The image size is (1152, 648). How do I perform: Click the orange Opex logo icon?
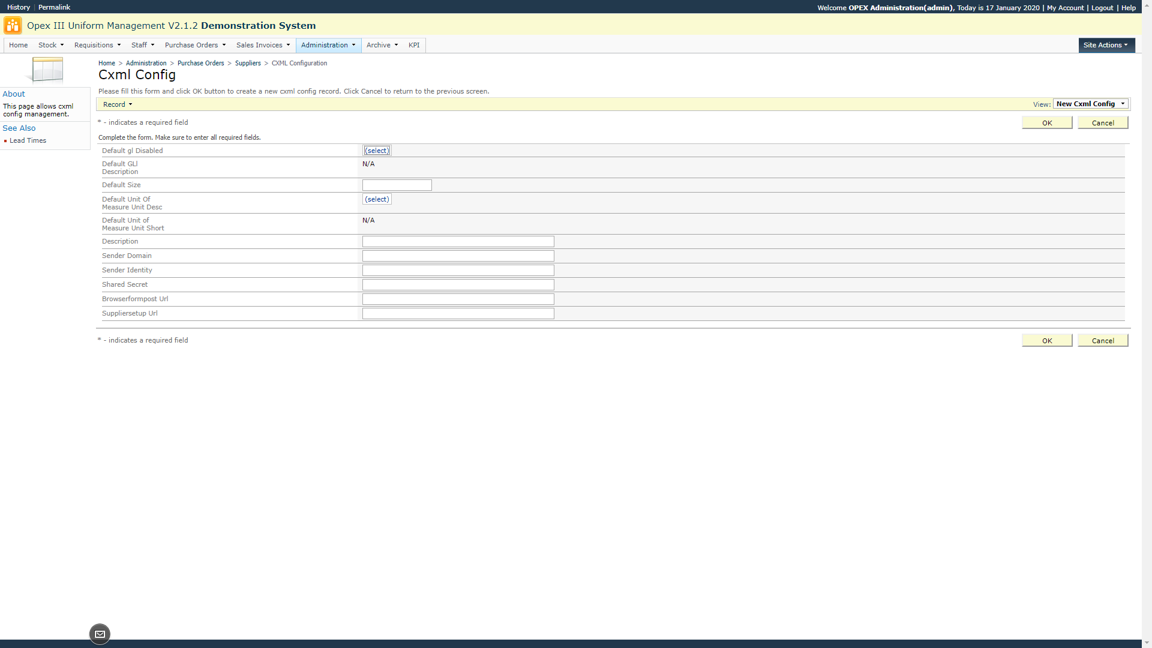[13, 26]
